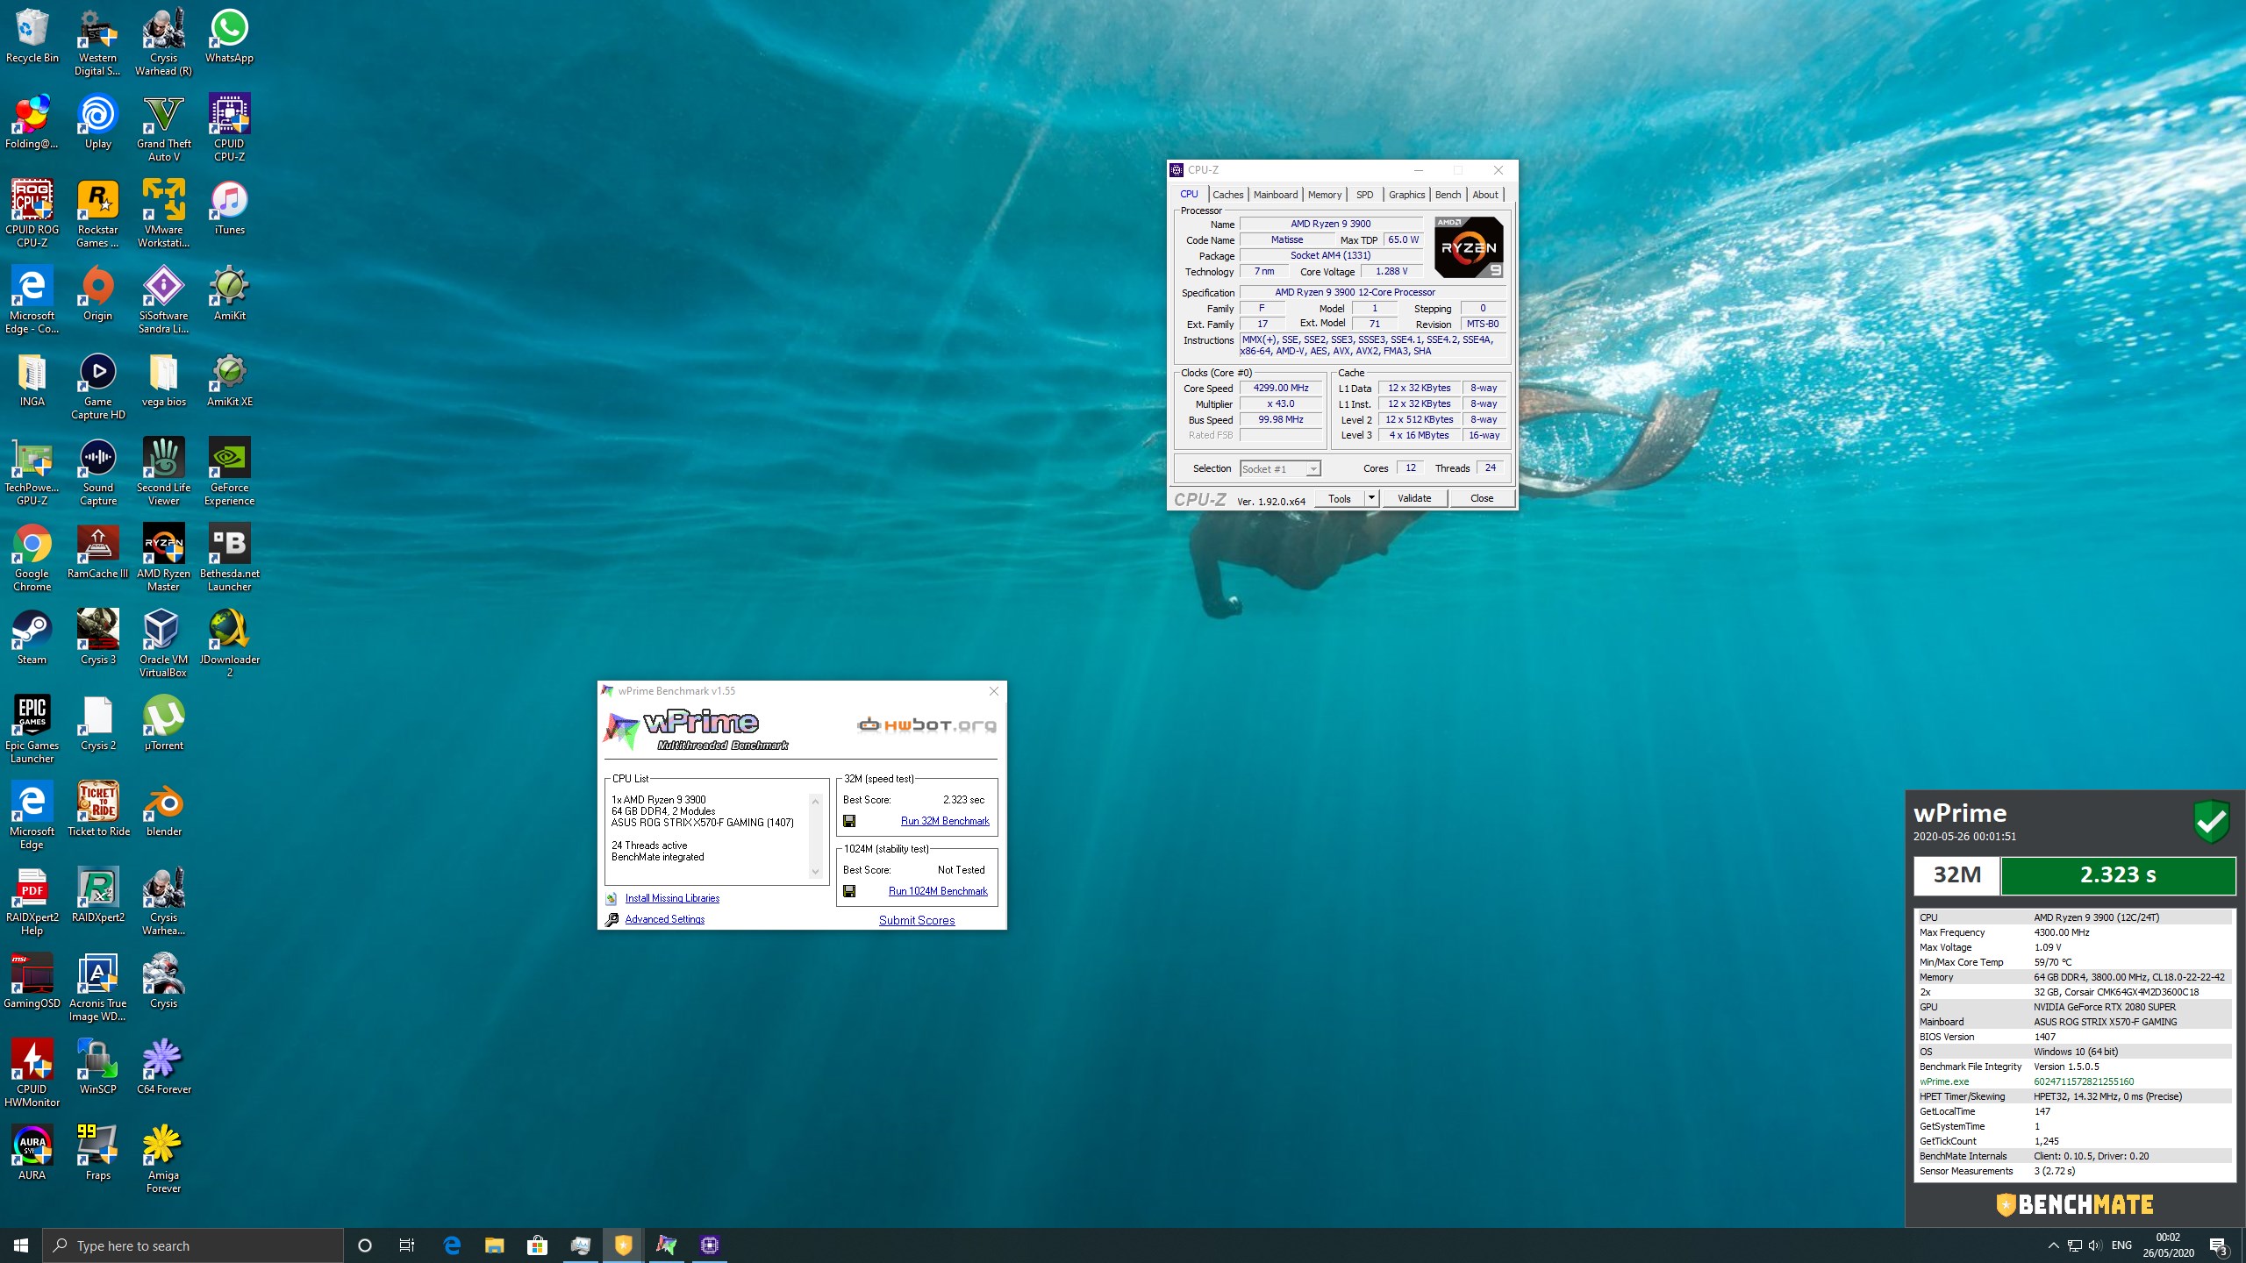Click the Run 1024M Benchmark link
Image resolution: width=2246 pixels, height=1263 pixels.
tap(938, 891)
